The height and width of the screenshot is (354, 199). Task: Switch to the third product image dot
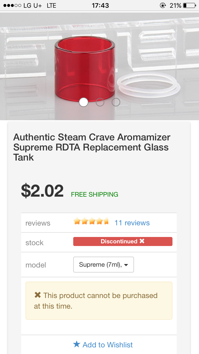(116, 102)
